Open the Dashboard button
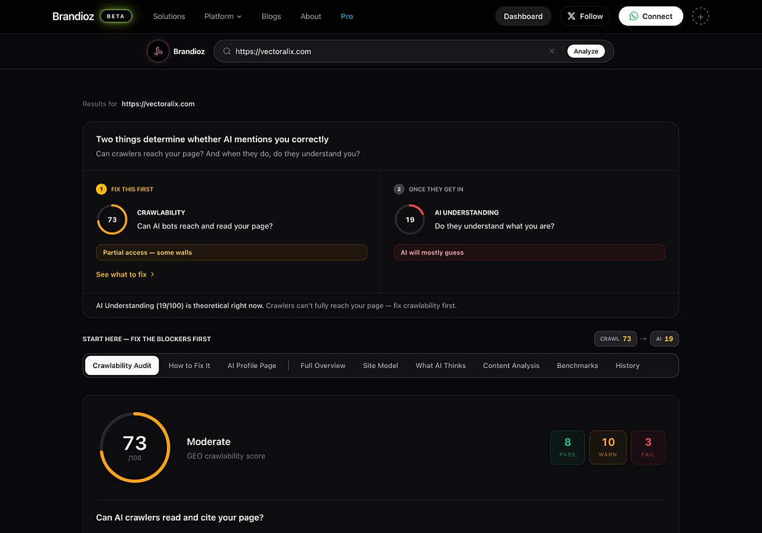Screen dimensions: 762x533 pos(523,16)
